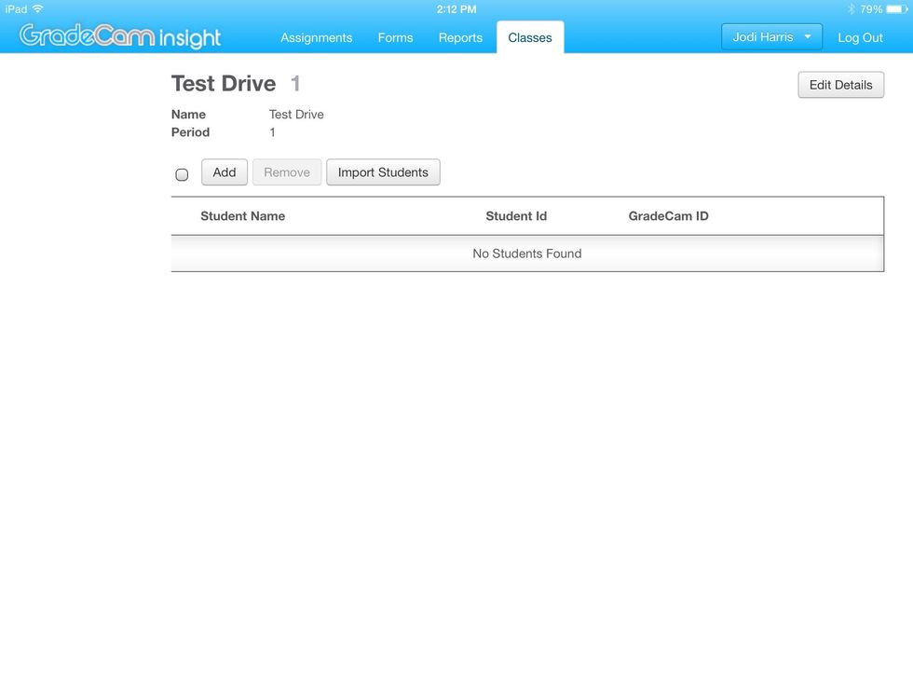Image resolution: width=913 pixels, height=685 pixels.
Task: Click the grey period number beside the heading
Action: click(296, 83)
